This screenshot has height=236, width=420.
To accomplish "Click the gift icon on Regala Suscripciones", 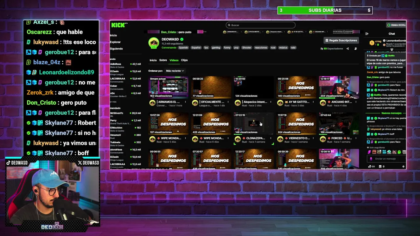I will [327, 40].
